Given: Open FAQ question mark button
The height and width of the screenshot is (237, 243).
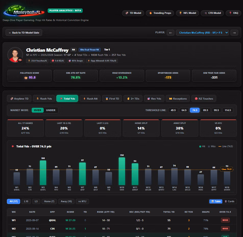Looking at the screenshot, I should [x=233, y=13].
